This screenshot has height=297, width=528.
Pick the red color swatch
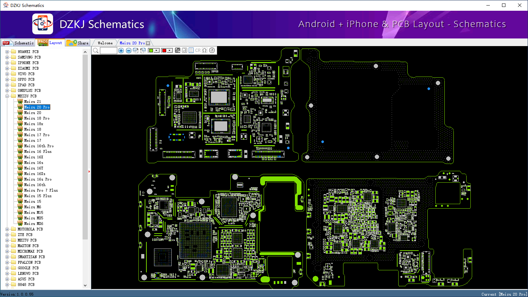click(x=164, y=51)
